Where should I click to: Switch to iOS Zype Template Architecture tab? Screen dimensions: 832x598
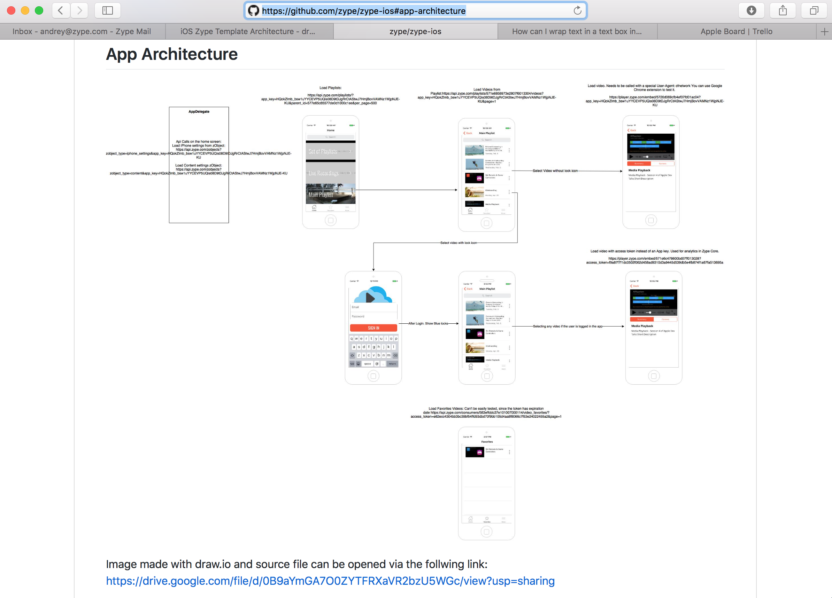coord(248,32)
